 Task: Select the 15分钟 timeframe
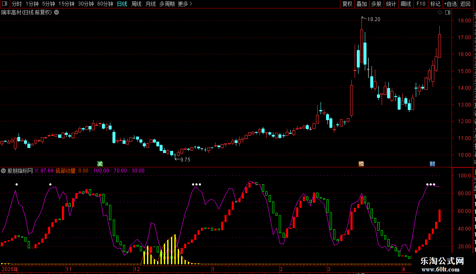click(67, 4)
